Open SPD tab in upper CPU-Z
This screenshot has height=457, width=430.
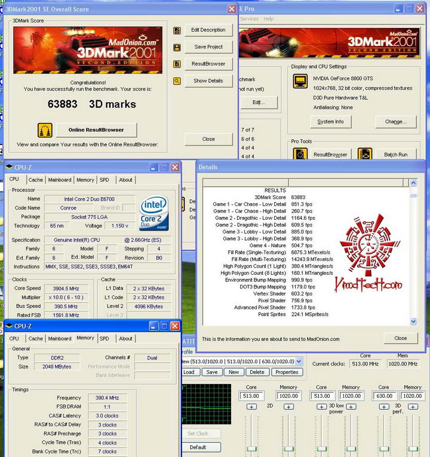(x=105, y=180)
